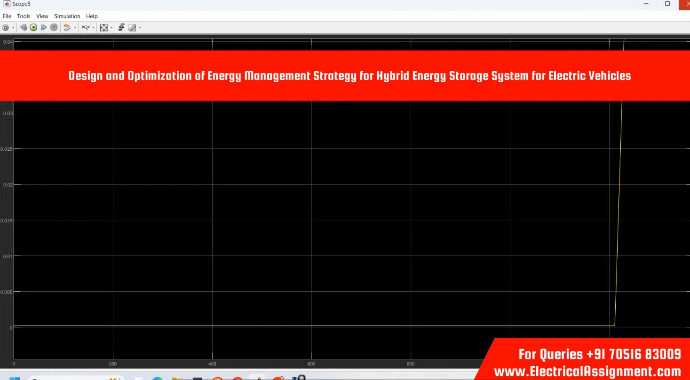
Task: Open the Zoom tool dropdown arrow
Action: click(x=93, y=28)
